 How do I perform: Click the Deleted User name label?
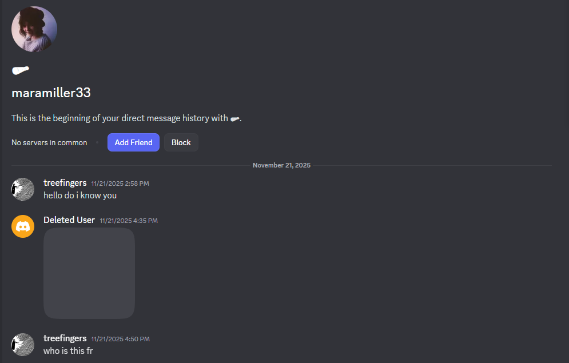point(69,220)
